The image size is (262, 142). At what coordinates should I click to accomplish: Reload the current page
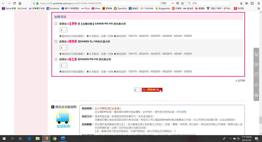[15, 3]
